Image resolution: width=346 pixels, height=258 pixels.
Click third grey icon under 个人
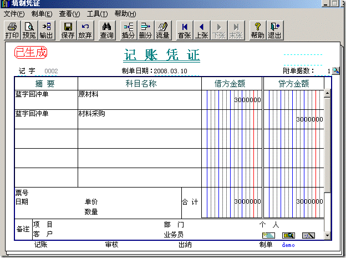tap(308, 235)
